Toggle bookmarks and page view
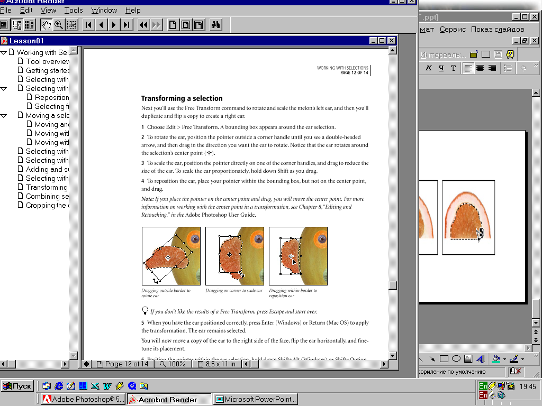Viewport: 542px width, 406px height. coord(16,25)
